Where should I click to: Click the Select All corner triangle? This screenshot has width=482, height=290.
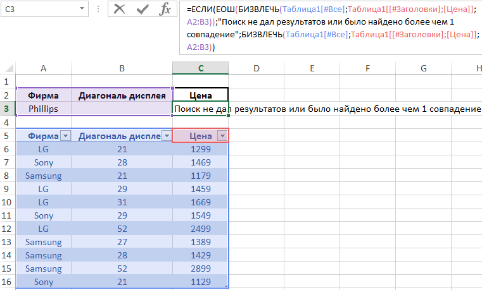coord(8,68)
